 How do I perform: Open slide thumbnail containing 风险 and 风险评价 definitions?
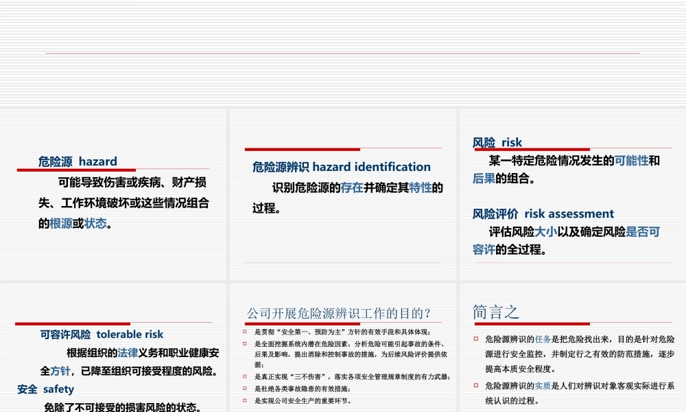[x=573, y=195]
